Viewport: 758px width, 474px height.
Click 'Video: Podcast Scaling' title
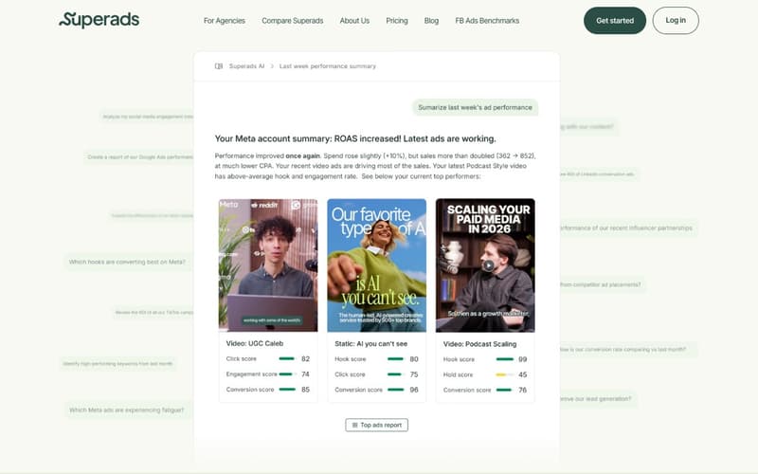[x=479, y=344]
